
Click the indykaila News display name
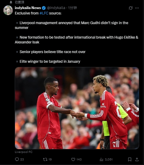(28, 8)
